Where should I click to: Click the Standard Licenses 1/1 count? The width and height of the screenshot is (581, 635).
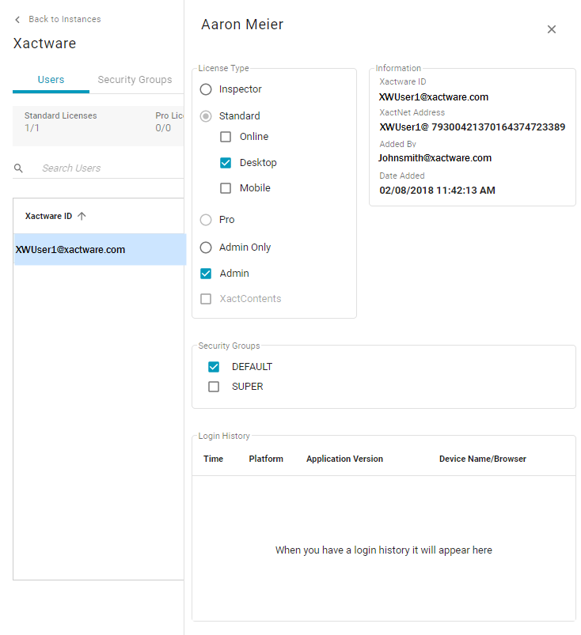tap(32, 128)
